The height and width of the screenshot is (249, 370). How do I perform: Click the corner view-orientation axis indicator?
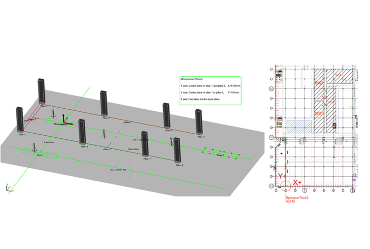click(8, 187)
